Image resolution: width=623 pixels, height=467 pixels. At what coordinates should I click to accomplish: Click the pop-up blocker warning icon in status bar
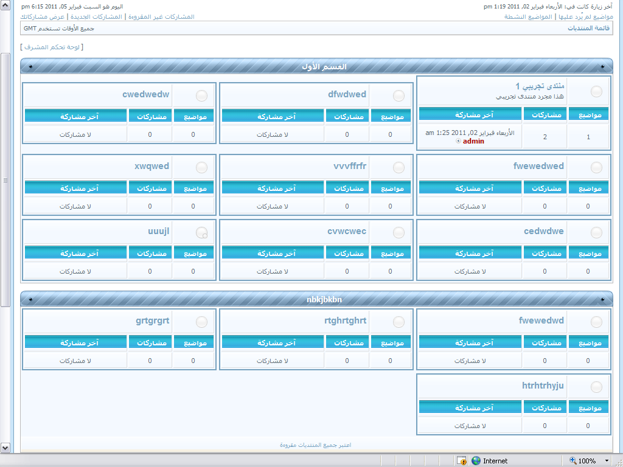click(x=461, y=461)
